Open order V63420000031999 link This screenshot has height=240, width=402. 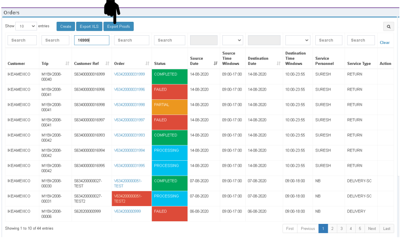[129, 74]
